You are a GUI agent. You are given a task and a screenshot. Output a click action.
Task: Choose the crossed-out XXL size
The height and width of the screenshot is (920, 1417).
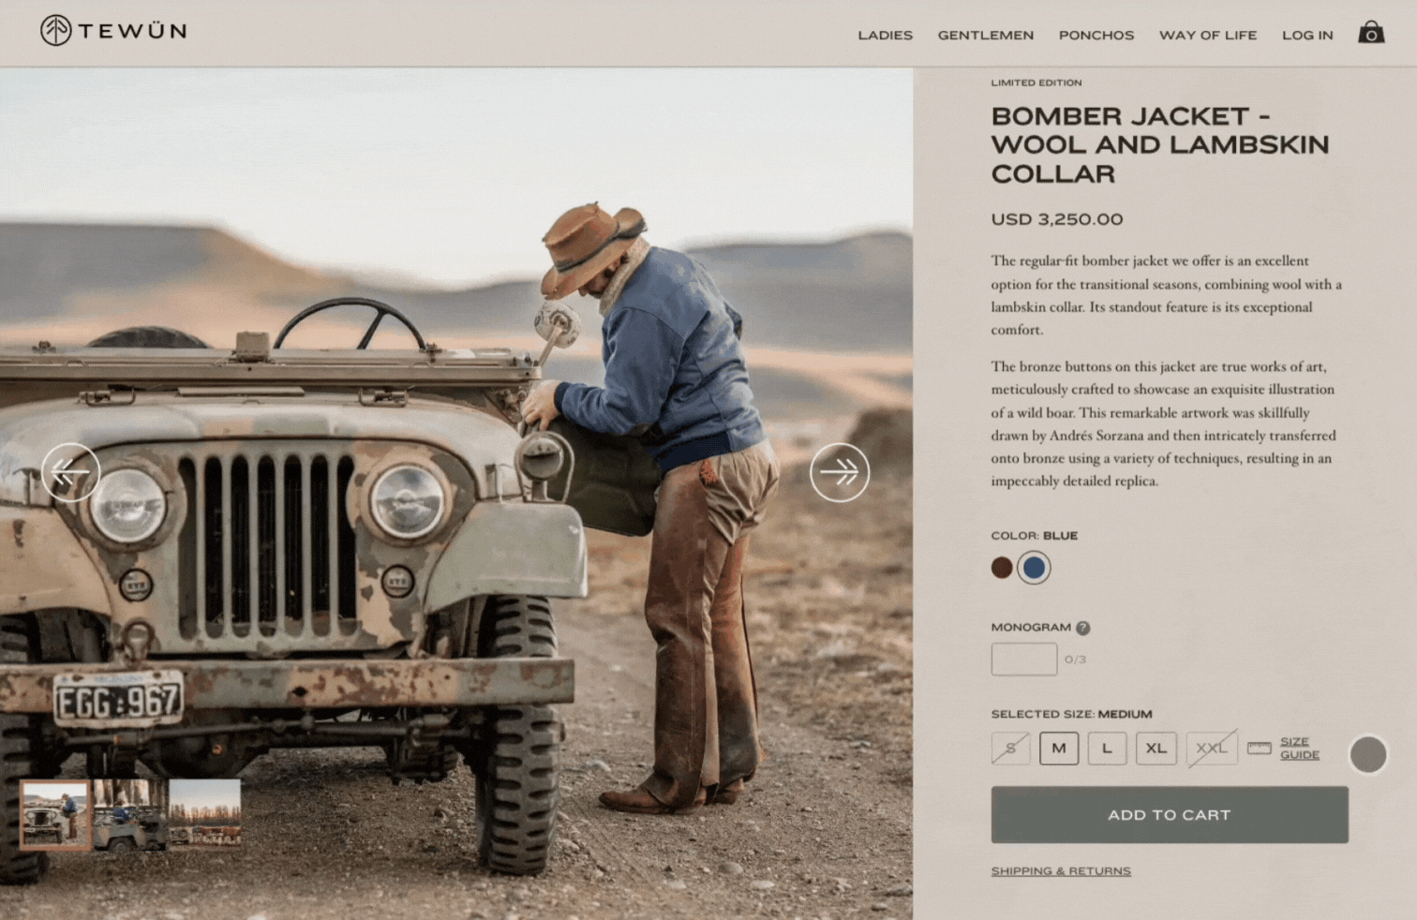tap(1212, 749)
